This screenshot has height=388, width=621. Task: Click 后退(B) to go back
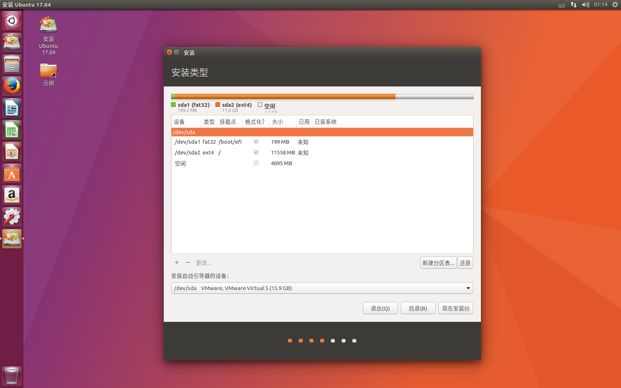coord(418,308)
